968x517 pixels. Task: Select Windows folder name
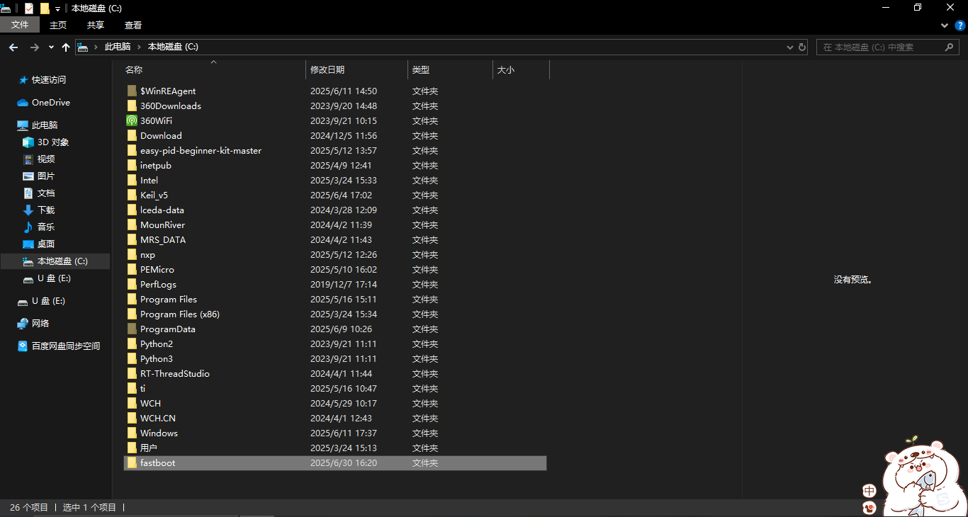click(159, 433)
